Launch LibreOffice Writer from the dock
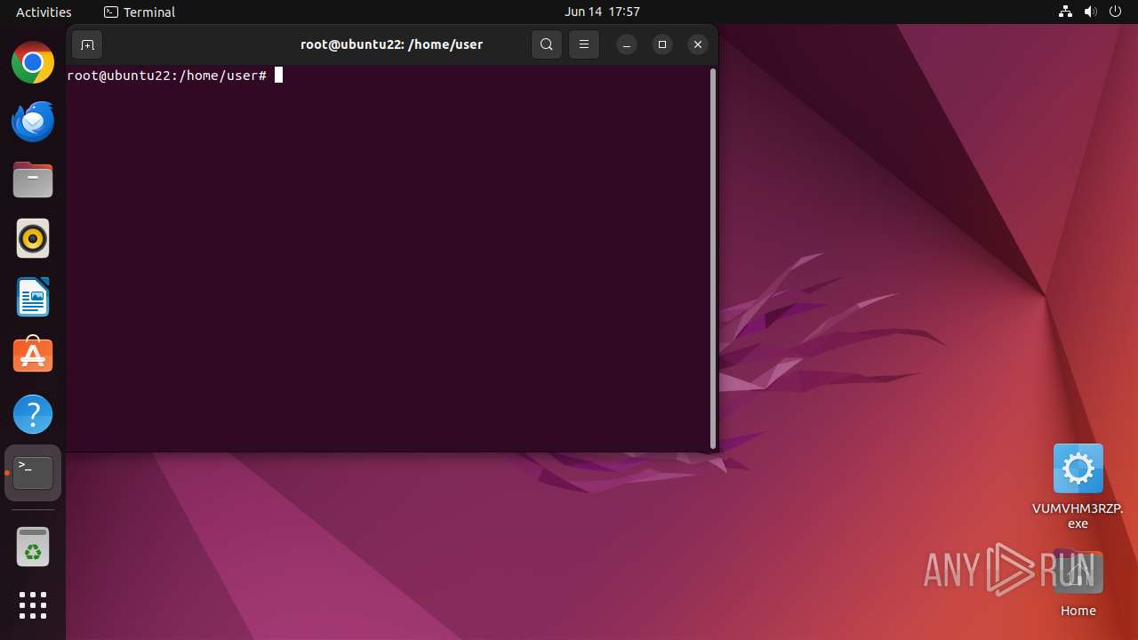 pyautogui.click(x=33, y=298)
